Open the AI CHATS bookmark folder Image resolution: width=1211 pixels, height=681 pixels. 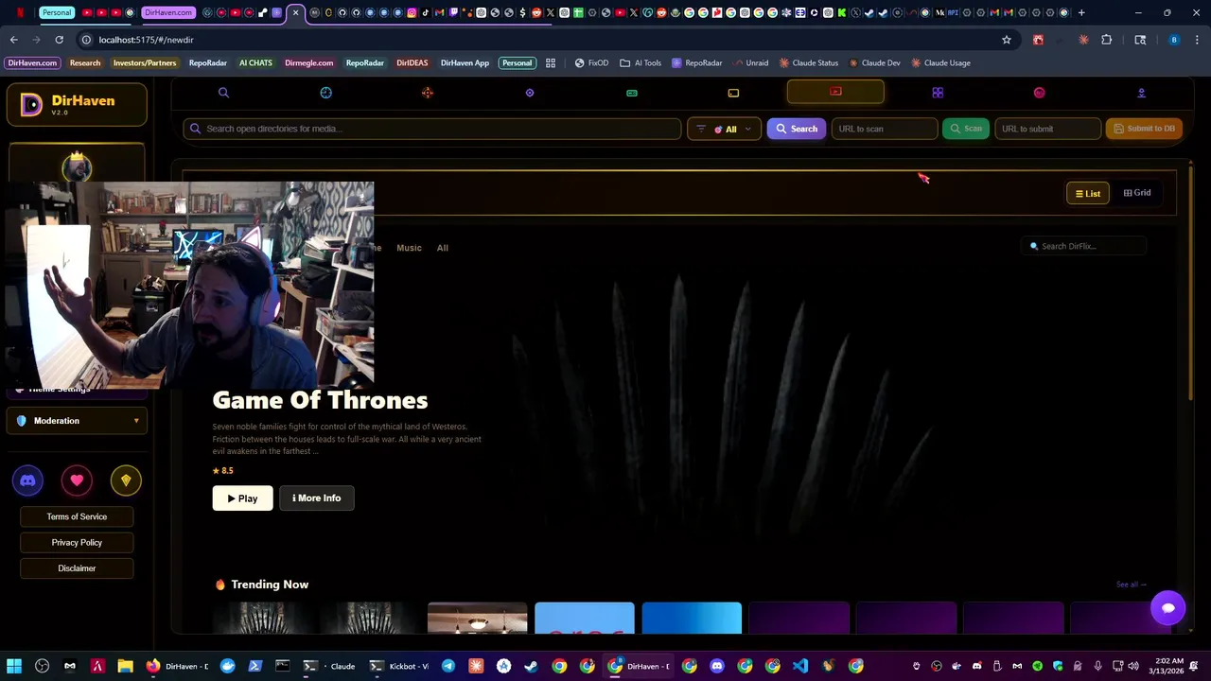[x=255, y=62]
